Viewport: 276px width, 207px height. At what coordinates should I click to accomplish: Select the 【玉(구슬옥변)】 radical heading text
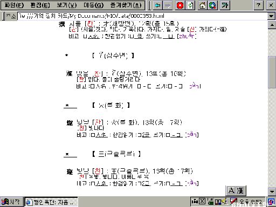coord(116,154)
